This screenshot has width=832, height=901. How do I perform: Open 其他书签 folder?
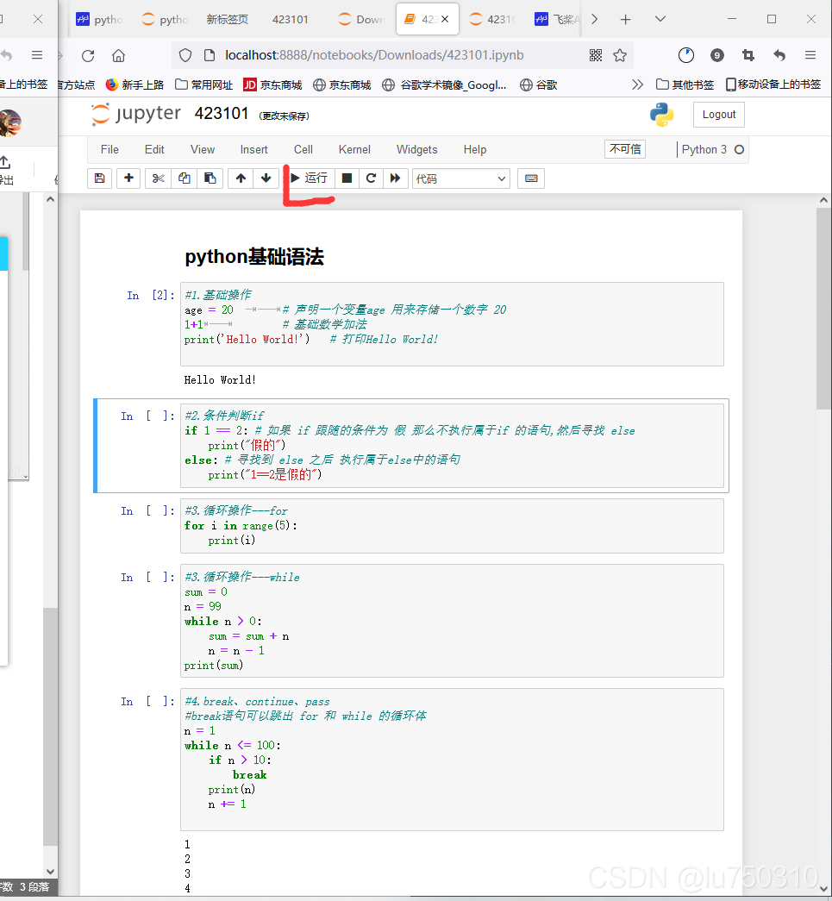click(x=685, y=85)
